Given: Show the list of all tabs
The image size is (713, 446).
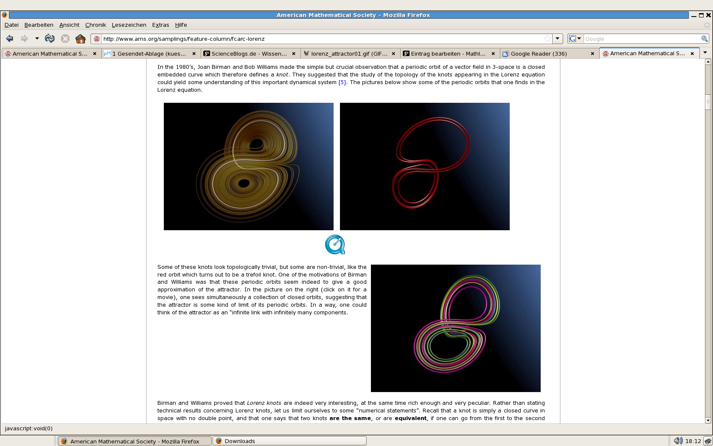Looking at the screenshot, I should (705, 53).
